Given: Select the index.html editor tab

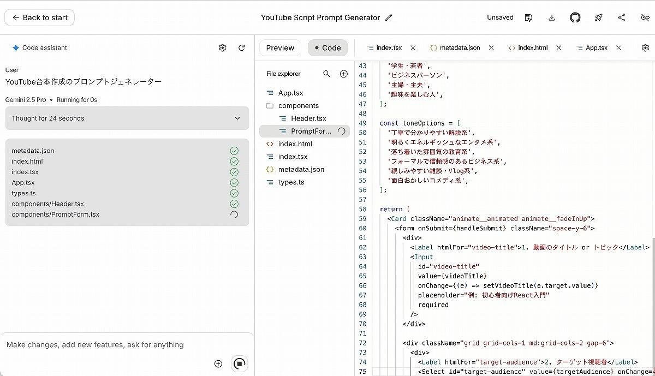Looking at the screenshot, I should coord(532,48).
